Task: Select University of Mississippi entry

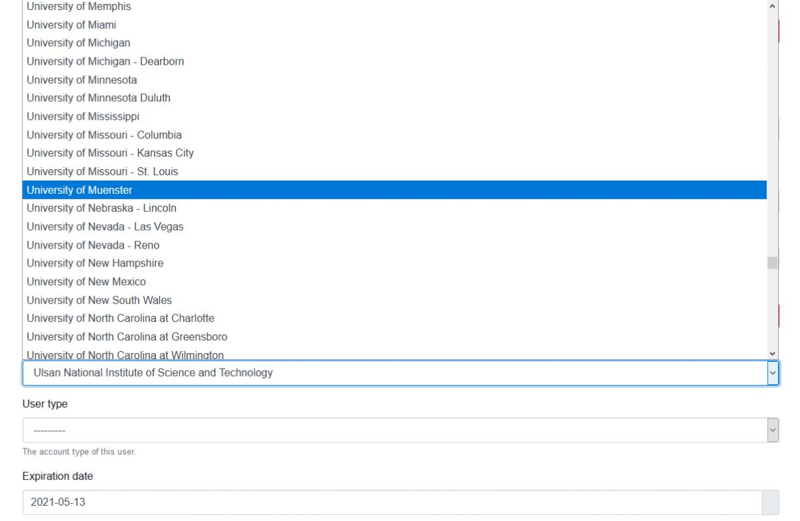Action: click(x=395, y=117)
